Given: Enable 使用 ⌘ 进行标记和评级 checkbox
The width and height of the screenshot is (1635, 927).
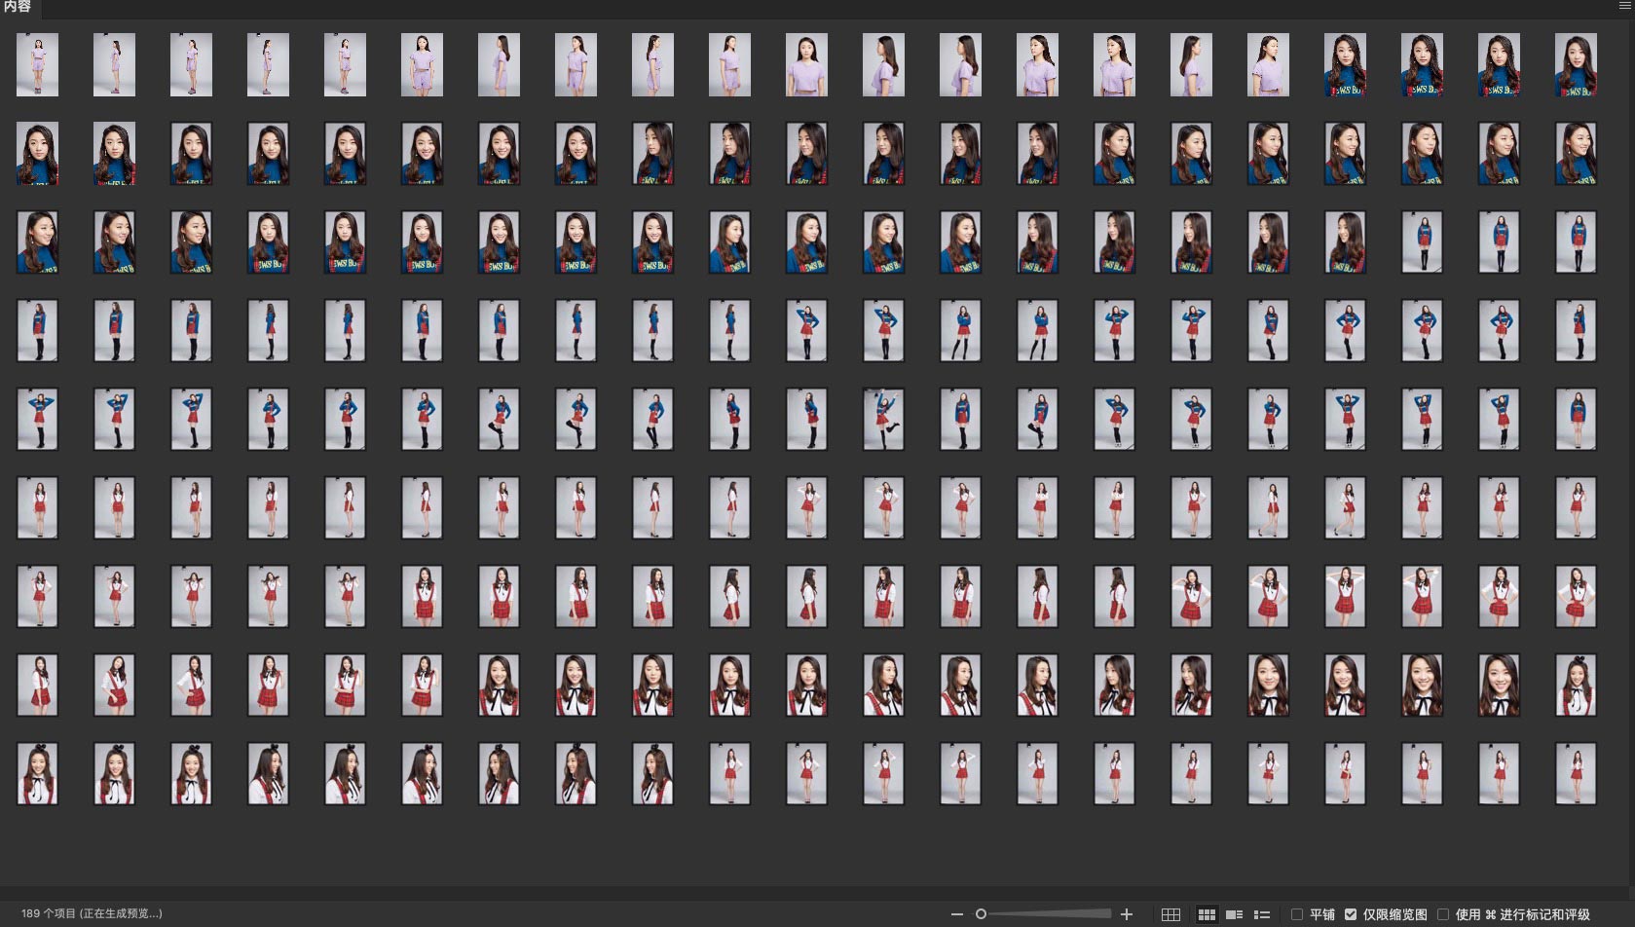Looking at the screenshot, I should (1443, 914).
